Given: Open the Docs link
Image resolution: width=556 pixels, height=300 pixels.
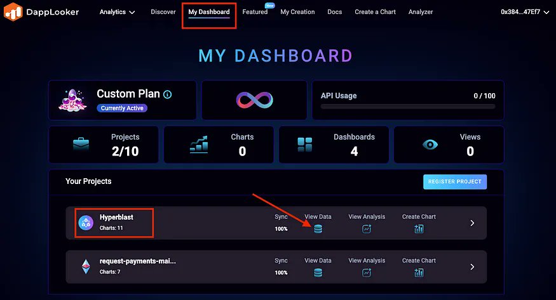Looking at the screenshot, I should 335,12.
